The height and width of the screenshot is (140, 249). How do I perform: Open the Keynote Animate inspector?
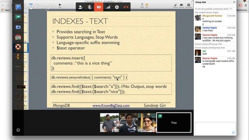coord(182,6)
